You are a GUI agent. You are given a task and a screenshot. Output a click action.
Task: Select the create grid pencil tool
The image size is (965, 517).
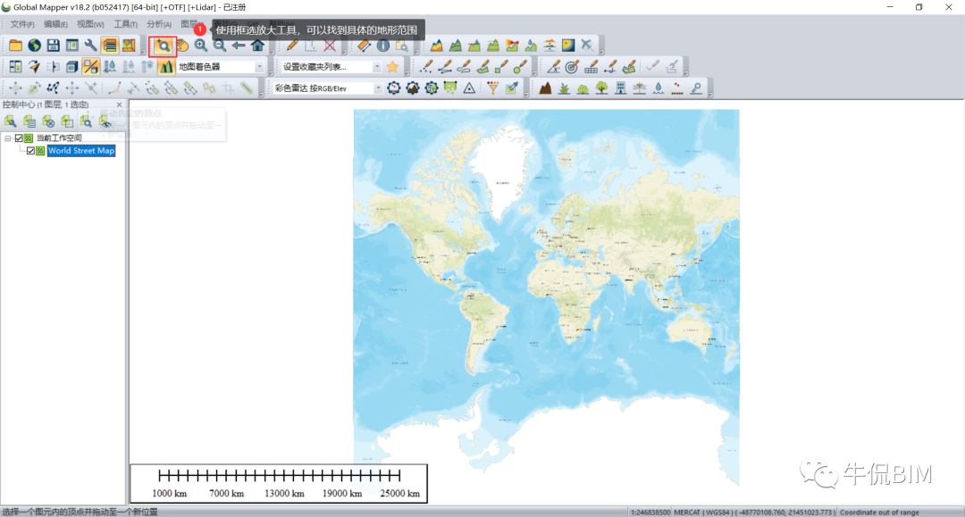[592, 66]
